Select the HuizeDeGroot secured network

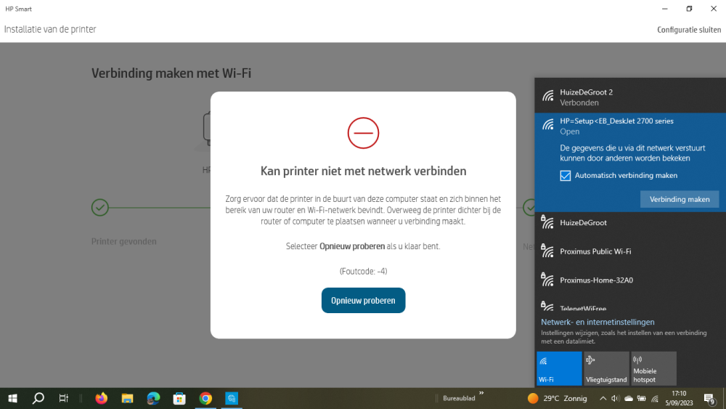(630, 223)
